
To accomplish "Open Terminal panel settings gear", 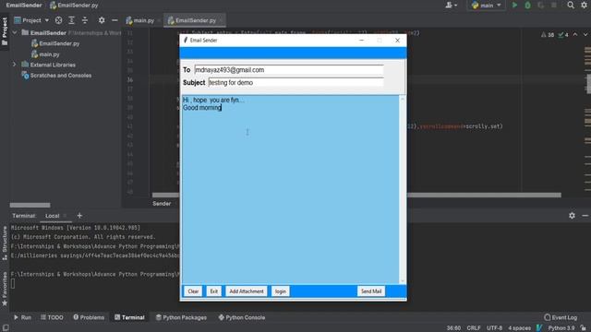I will pyautogui.click(x=572, y=216).
